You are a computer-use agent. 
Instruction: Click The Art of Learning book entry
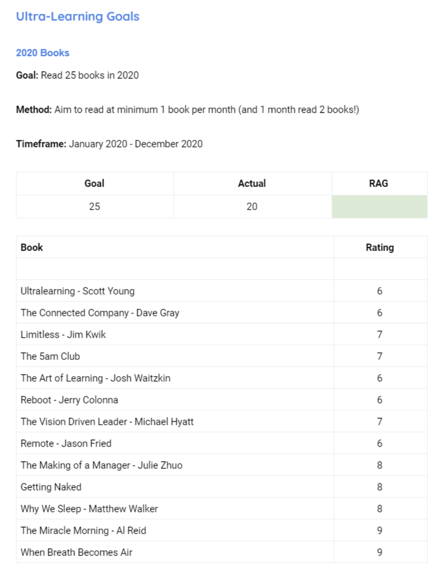(95, 378)
